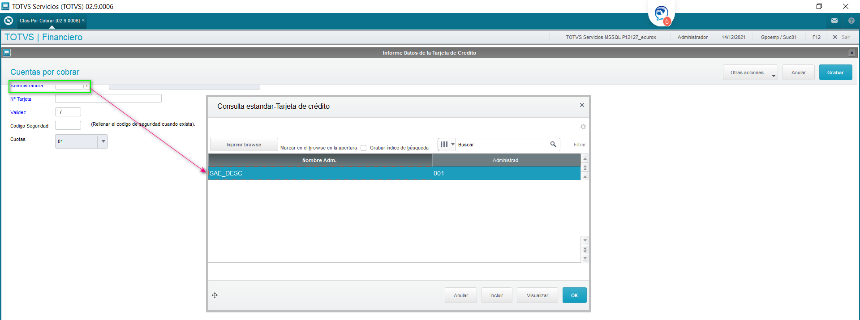The height and width of the screenshot is (320, 860).
Task: Click the Filtrar link
Action: pos(580,145)
